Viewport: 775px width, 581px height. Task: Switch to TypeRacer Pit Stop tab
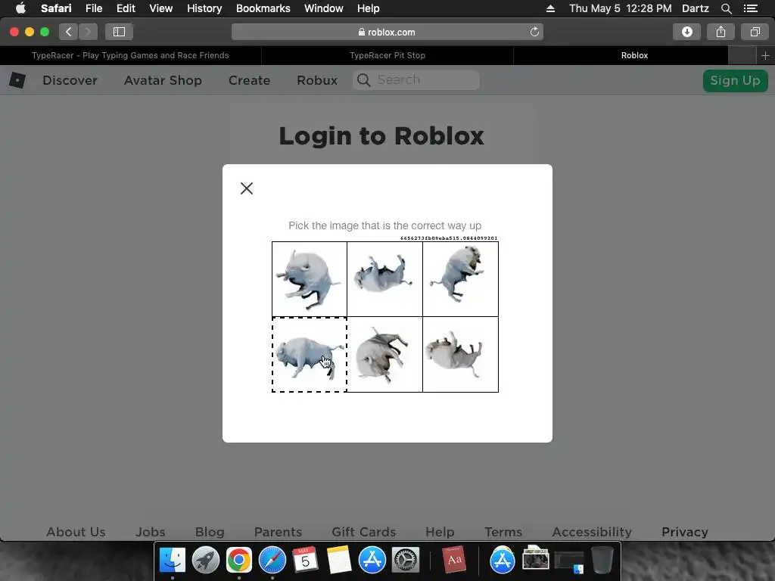(387, 55)
